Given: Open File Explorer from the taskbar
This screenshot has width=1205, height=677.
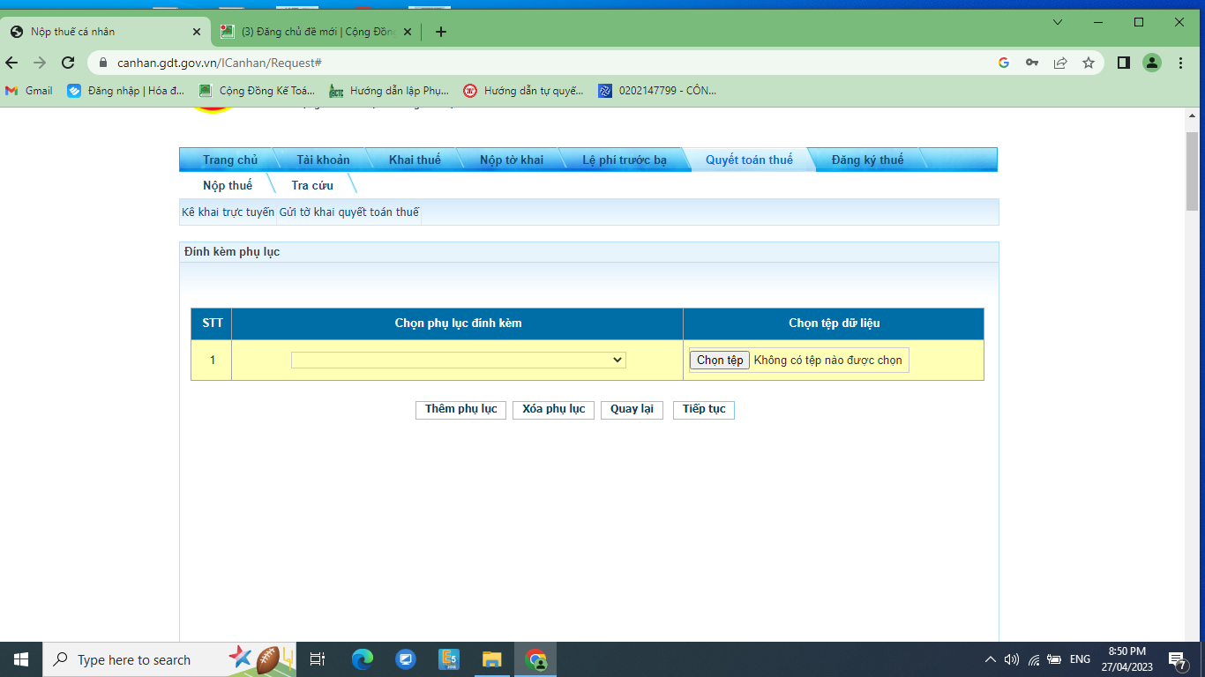Looking at the screenshot, I should point(491,659).
